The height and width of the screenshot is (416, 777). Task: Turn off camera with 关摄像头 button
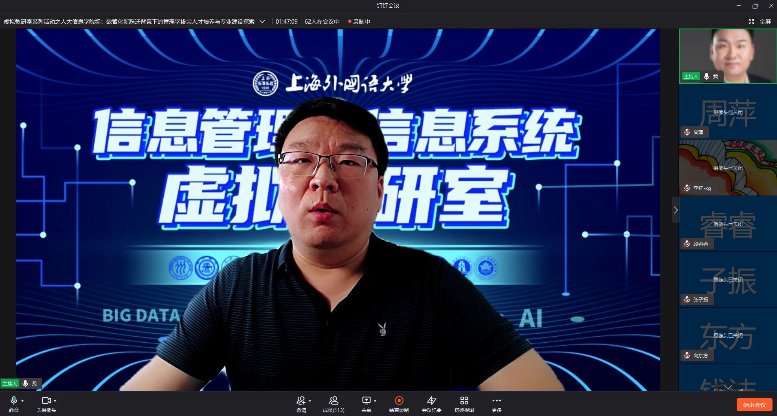46,401
